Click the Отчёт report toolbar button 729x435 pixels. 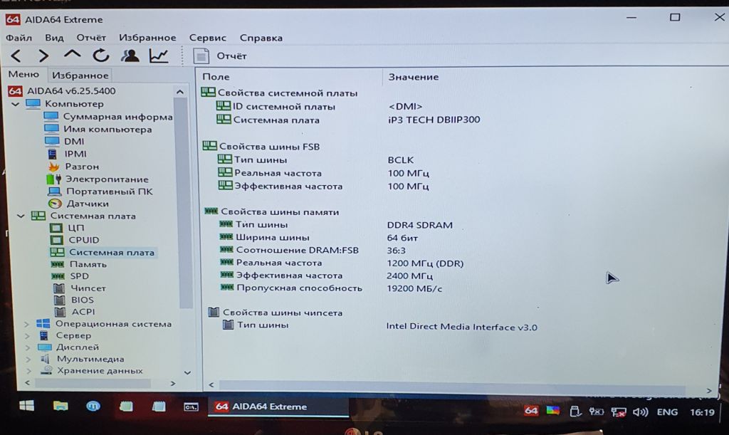(x=221, y=56)
